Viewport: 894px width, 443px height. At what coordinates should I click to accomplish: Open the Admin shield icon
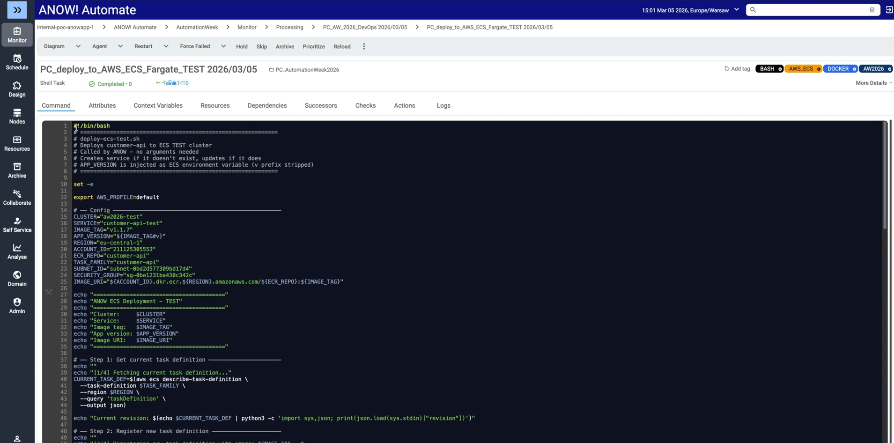[x=17, y=305]
